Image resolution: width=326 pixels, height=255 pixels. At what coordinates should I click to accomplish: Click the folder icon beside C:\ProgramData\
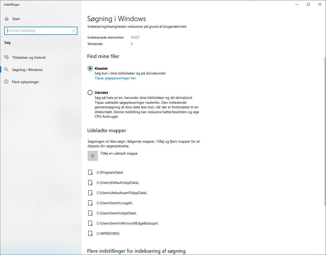(90, 172)
